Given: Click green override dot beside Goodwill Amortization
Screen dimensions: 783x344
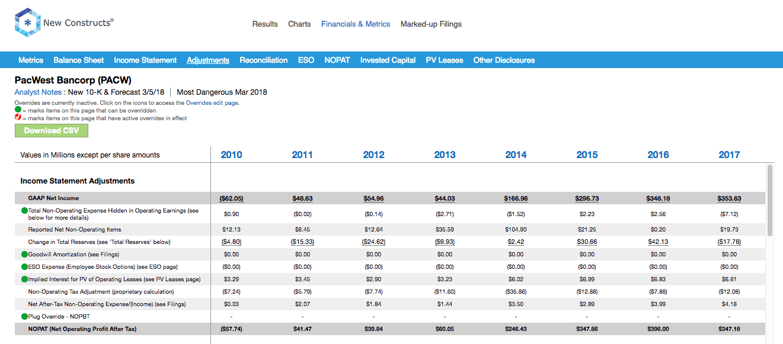Looking at the screenshot, I should coord(24,254).
